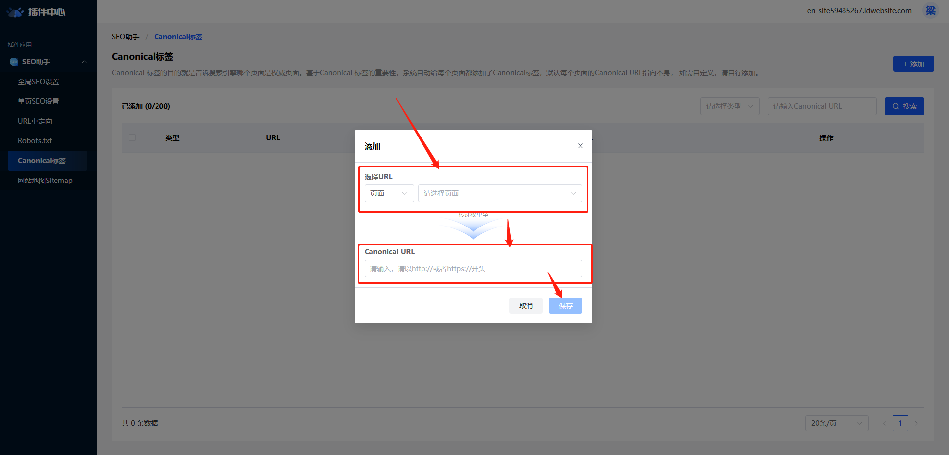Go to previous page arrow in pagination

point(884,423)
